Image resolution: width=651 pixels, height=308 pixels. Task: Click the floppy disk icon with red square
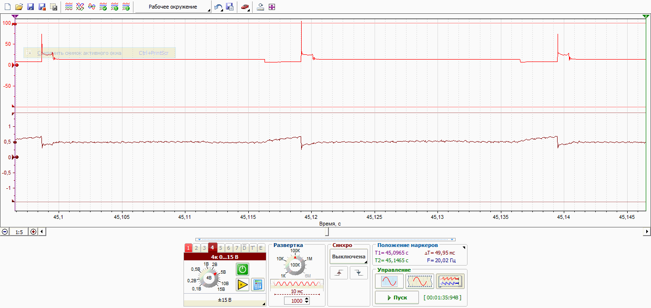point(42,7)
